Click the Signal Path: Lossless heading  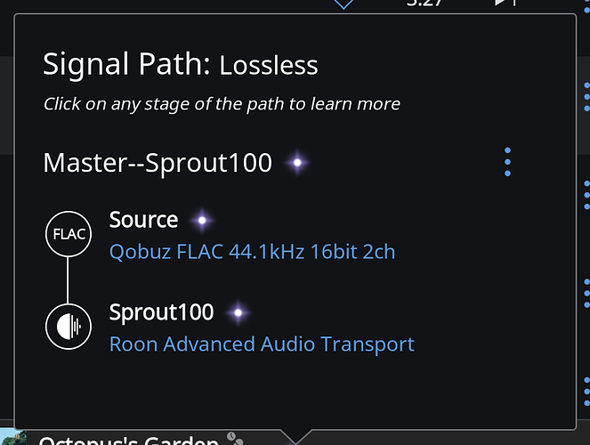point(181,65)
